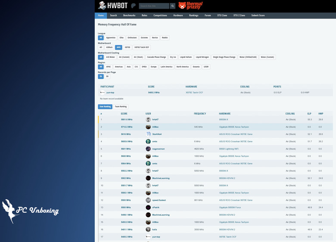The width and height of the screenshot is (336, 242).
Task: Click speed.fastest's avatar icon
Action: click(148, 200)
